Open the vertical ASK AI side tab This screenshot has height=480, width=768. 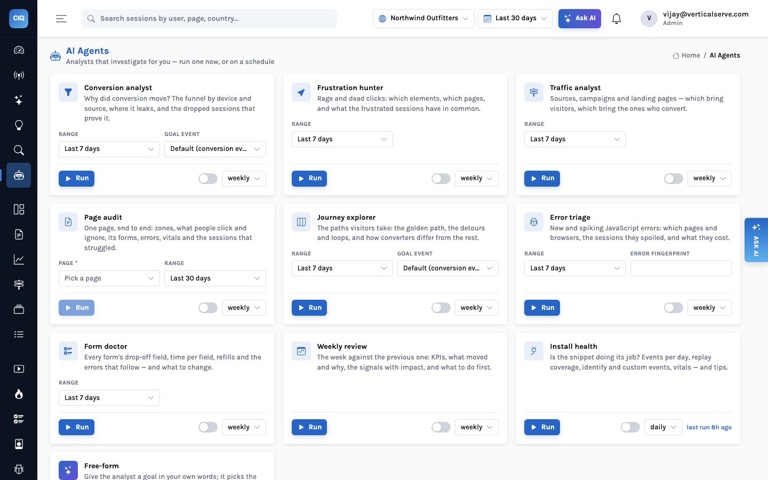(756, 240)
